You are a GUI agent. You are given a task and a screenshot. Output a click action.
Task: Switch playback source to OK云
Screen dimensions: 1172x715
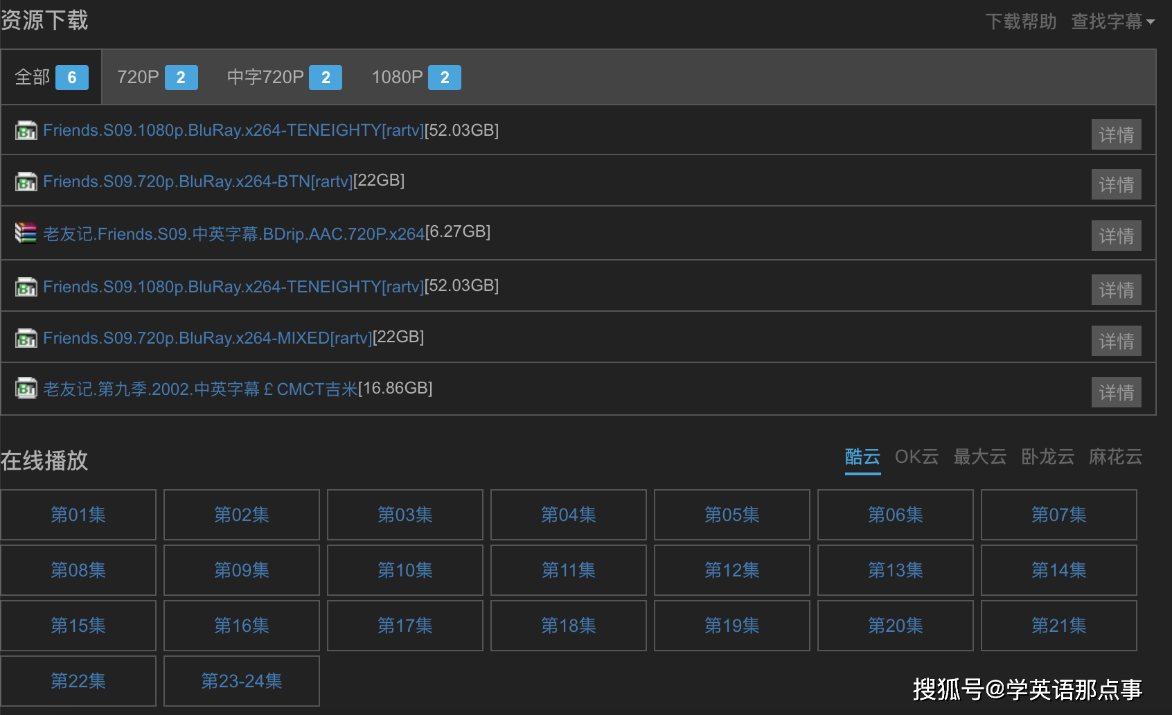tap(916, 457)
